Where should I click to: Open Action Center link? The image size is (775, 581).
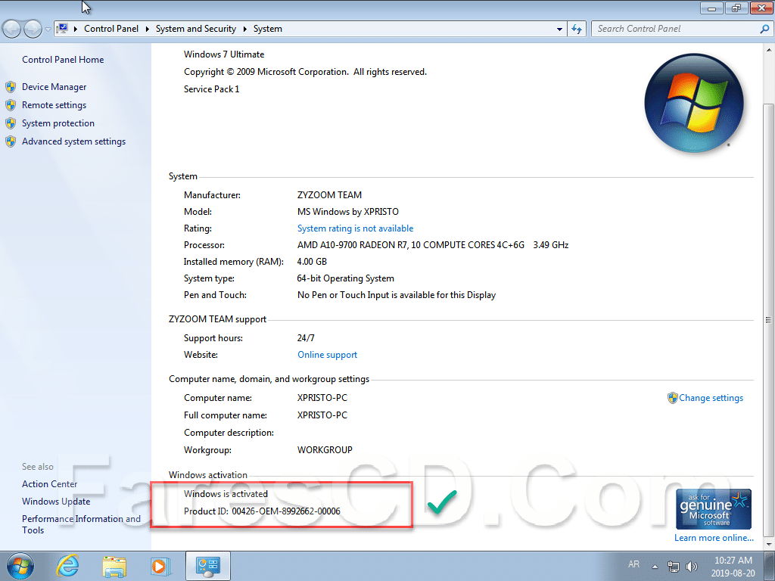(x=49, y=484)
